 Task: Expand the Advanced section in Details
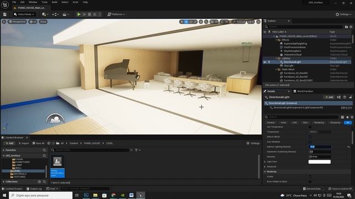point(265,167)
